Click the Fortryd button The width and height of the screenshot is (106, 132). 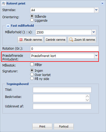(64, 126)
